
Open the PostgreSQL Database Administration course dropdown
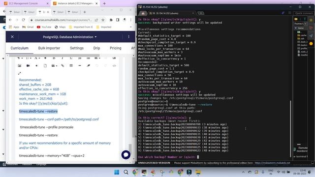pos(70,37)
